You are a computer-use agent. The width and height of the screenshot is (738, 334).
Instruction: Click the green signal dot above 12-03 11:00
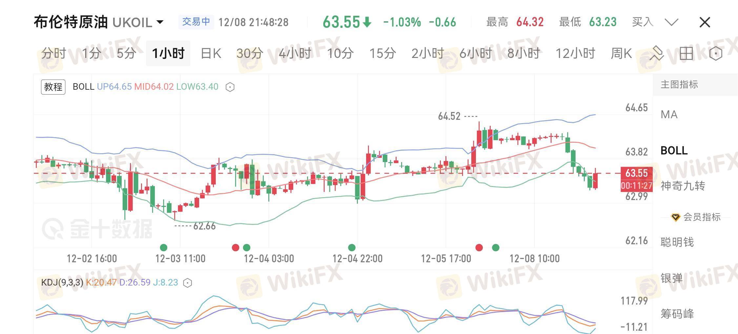(163, 248)
